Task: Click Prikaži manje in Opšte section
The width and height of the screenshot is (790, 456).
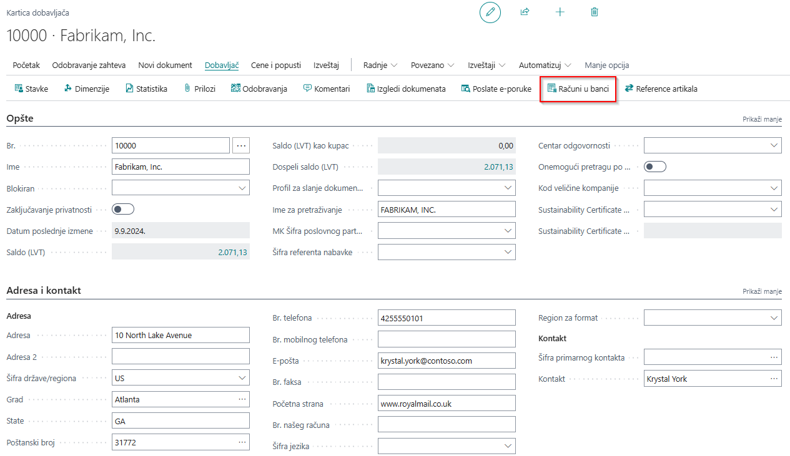Action: coord(762,119)
